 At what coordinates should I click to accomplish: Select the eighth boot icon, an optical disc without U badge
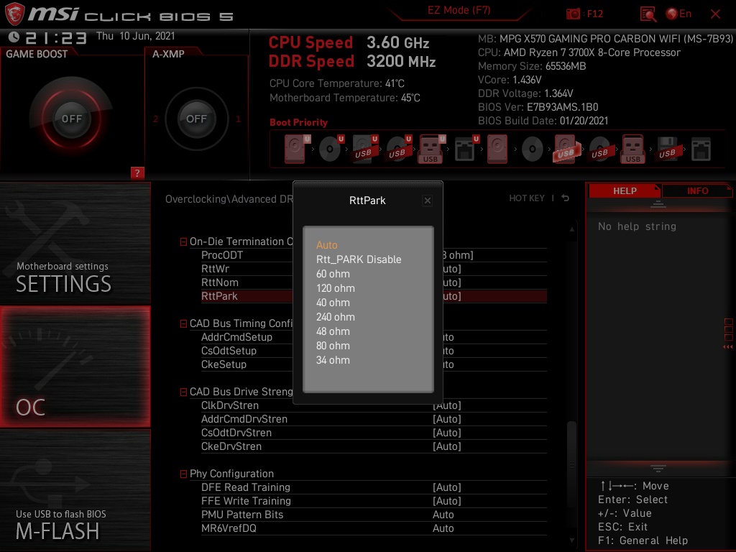(x=533, y=149)
